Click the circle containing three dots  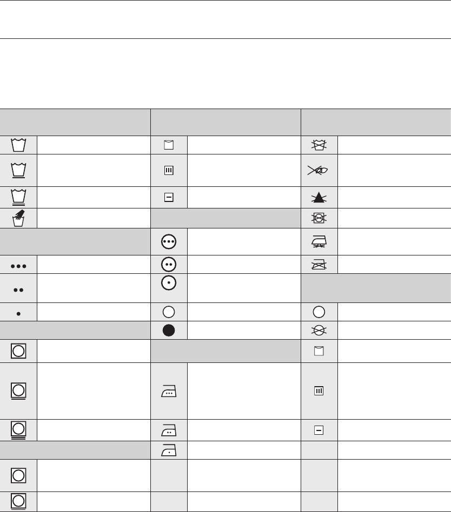point(169,243)
